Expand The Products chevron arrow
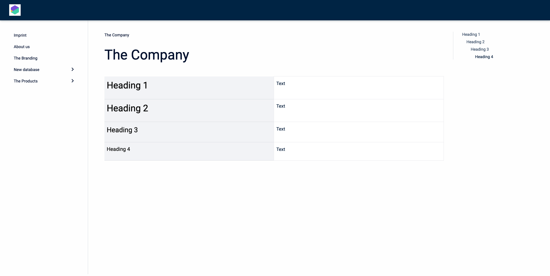 click(x=73, y=81)
